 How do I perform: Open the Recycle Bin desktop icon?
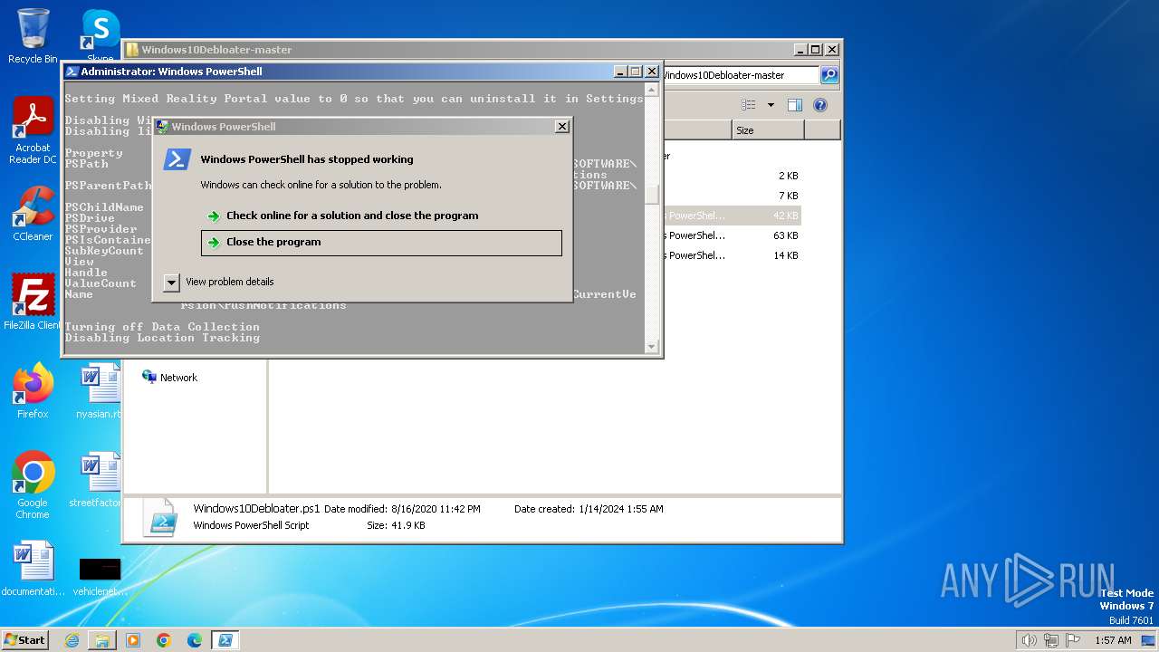[x=33, y=36]
